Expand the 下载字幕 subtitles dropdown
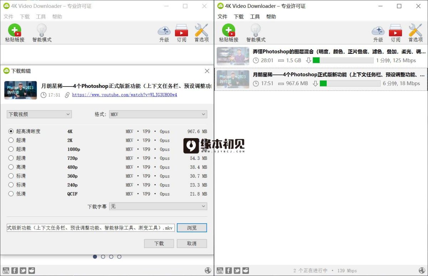 click(158, 206)
